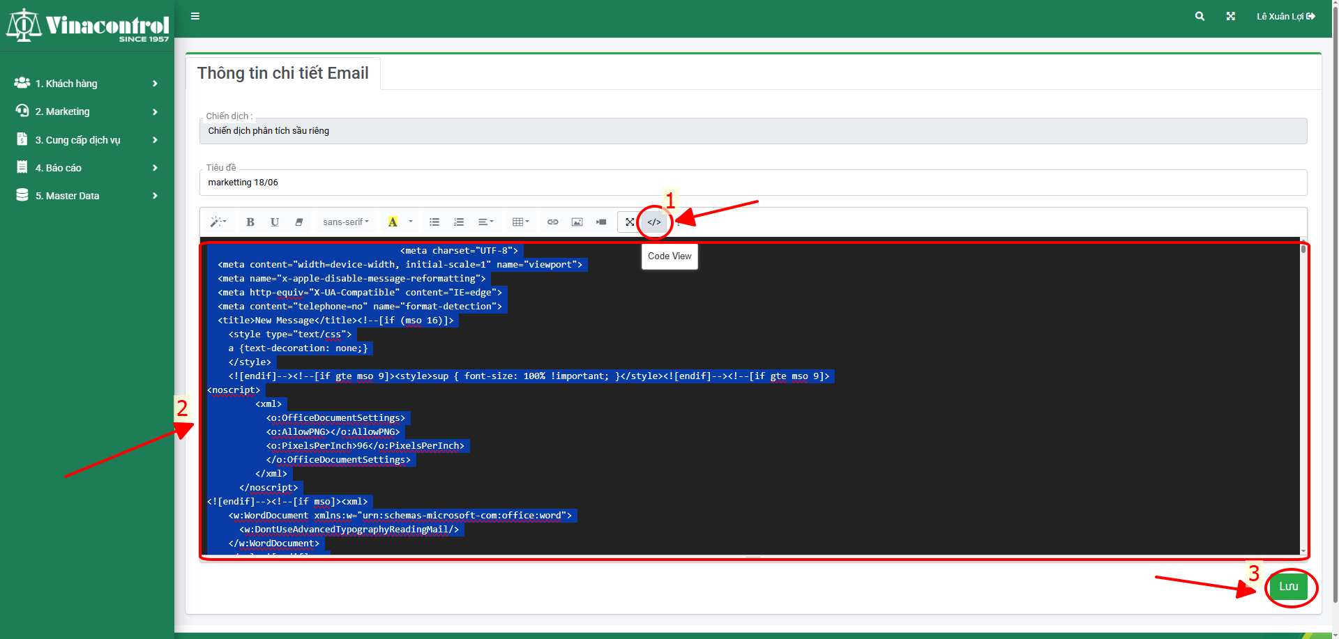Open the sans-serif font family dropdown
Image resolution: width=1339 pixels, height=639 pixels.
click(x=346, y=222)
